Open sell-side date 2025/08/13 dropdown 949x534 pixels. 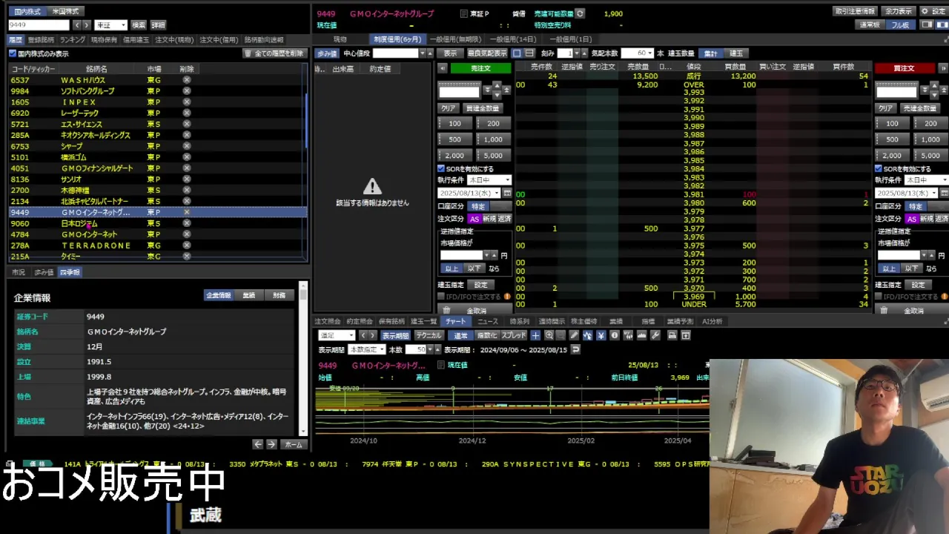click(469, 193)
